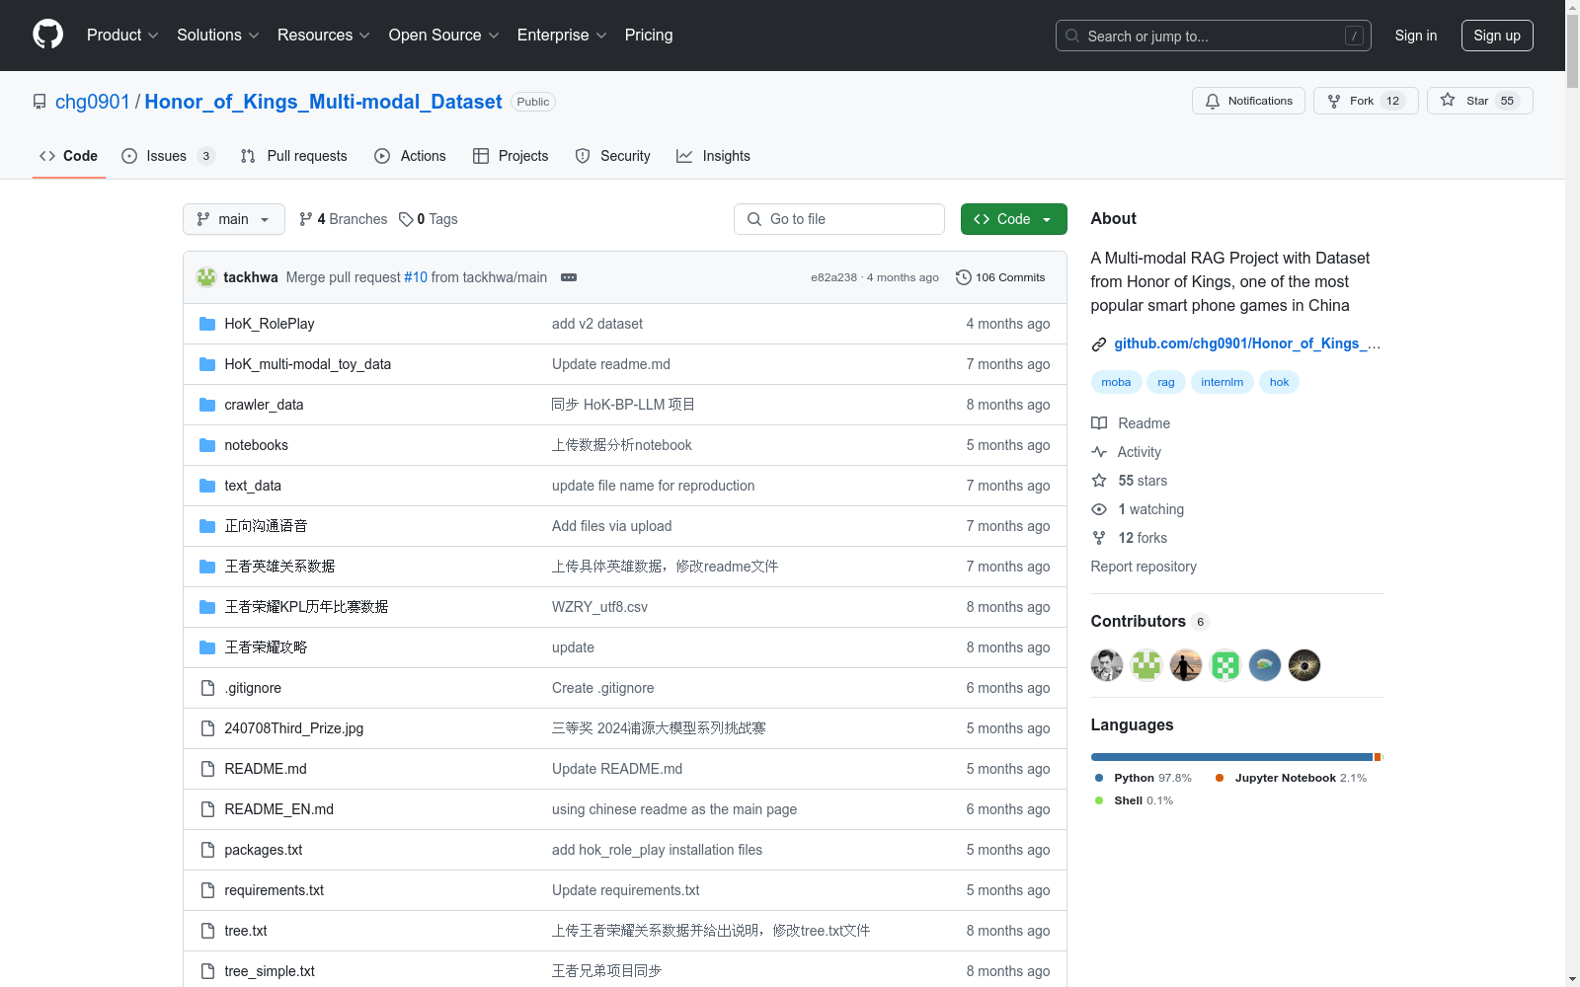Screen dimensions: 1580x987
Task: Open the Security tab
Action: coord(613,156)
